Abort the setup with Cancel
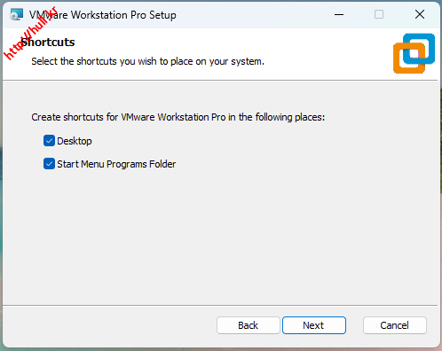This screenshot has height=351, width=442. (395, 325)
